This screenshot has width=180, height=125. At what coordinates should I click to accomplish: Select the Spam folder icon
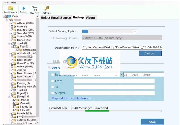click(x=15, y=37)
